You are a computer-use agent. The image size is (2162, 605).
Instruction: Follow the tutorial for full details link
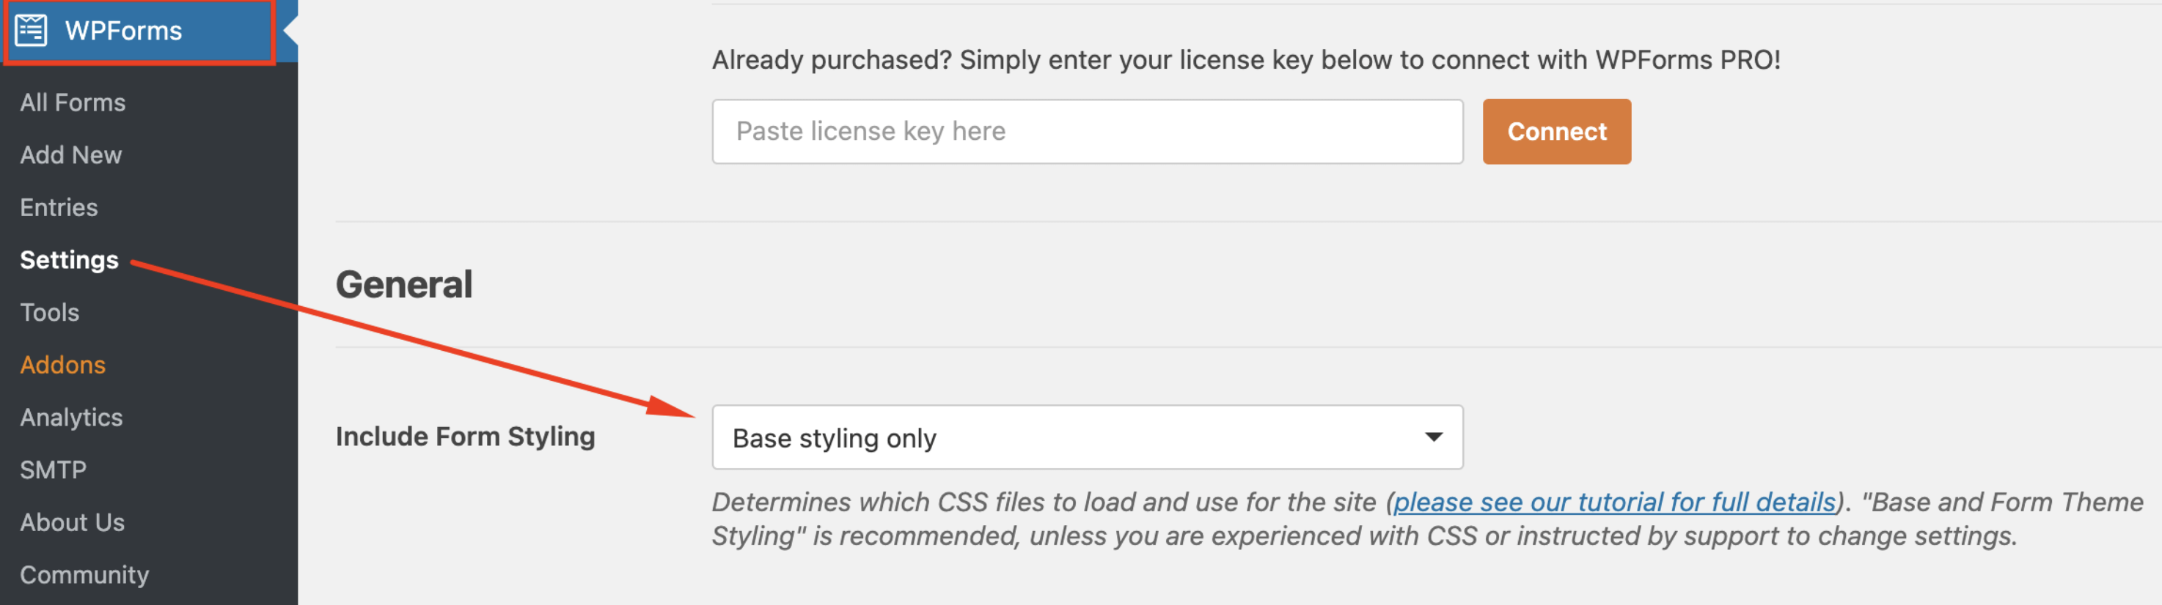(1614, 502)
